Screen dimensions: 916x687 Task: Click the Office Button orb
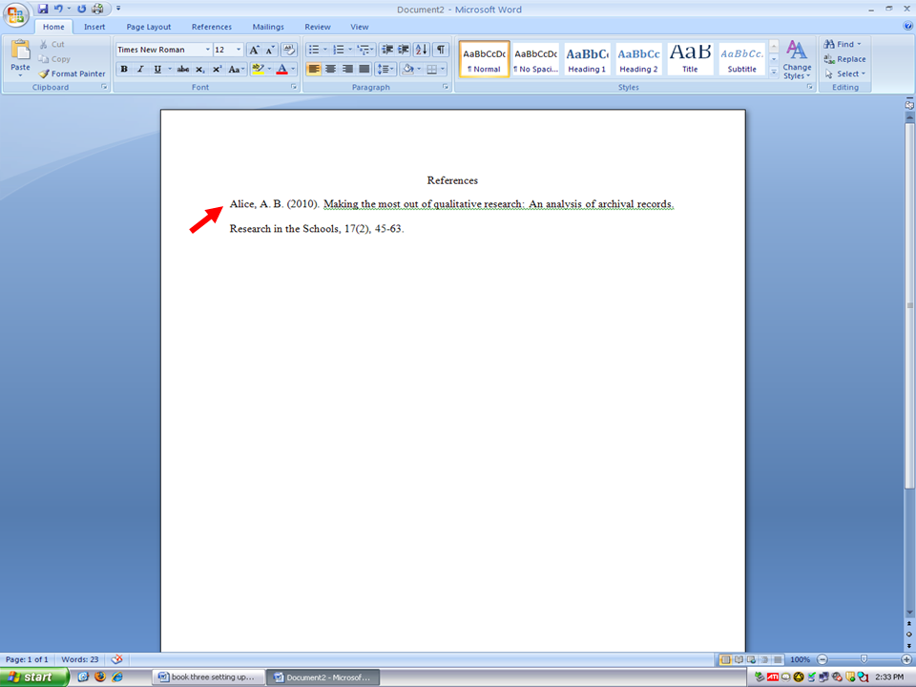pyautogui.click(x=16, y=15)
